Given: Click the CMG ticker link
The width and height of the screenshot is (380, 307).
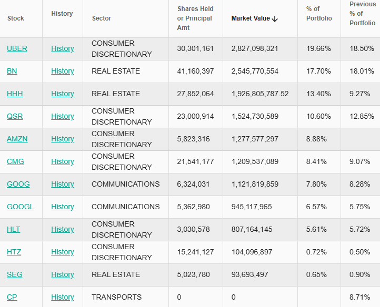Looking at the screenshot, I should click(15, 161).
